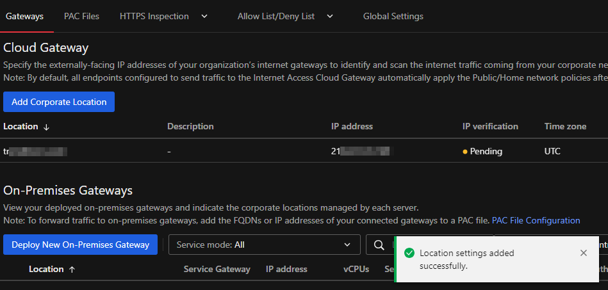
Task: Click the search magnifier icon
Action: (x=379, y=245)
